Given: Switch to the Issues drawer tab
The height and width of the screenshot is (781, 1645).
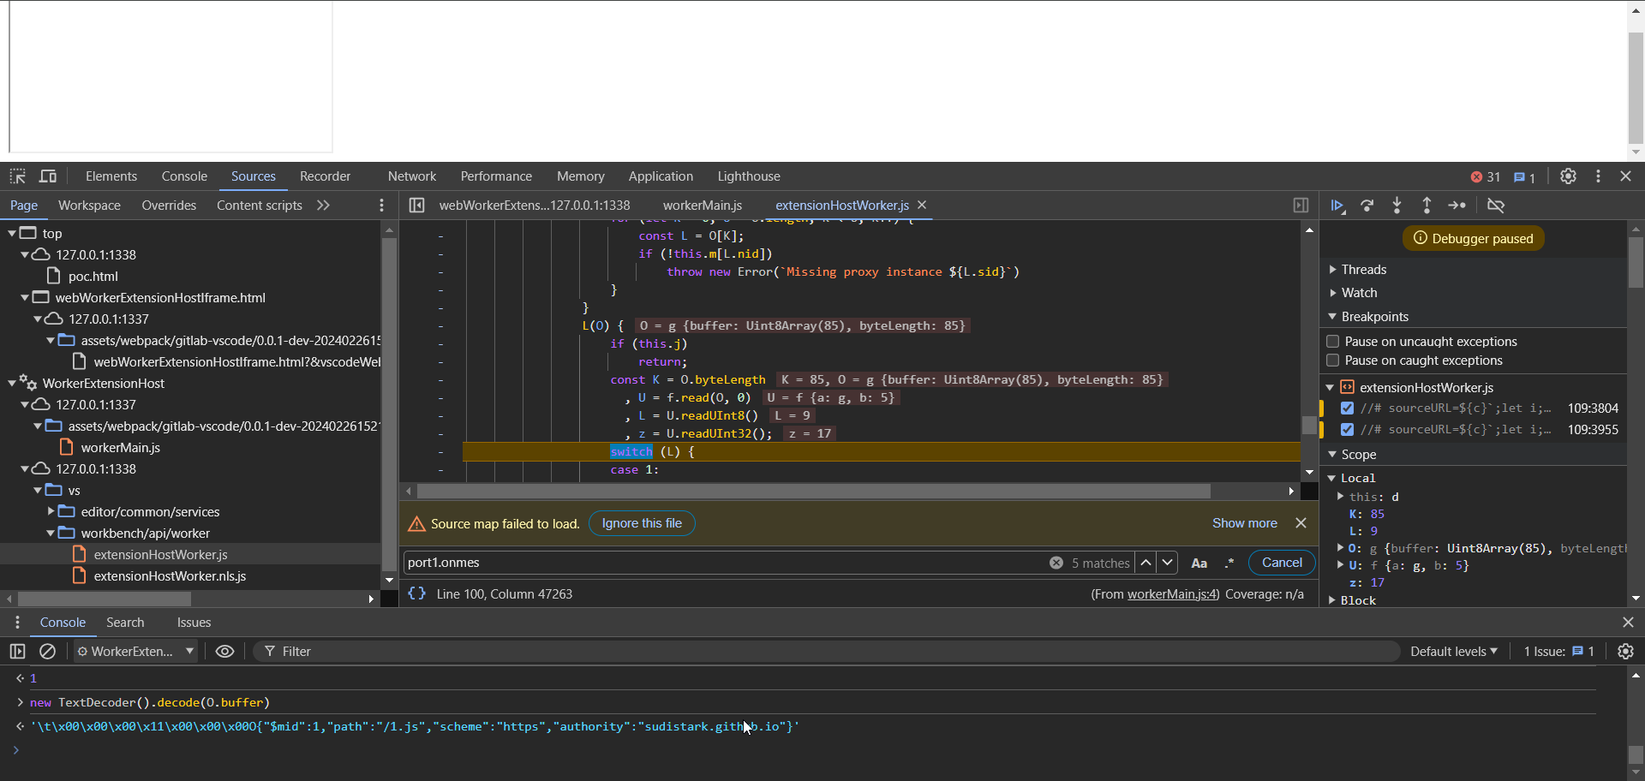Looking at the screenshot, I should [194, 623].
